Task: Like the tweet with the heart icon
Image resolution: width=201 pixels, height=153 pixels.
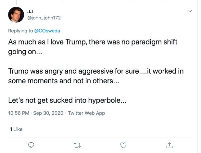Action: (x=123, y=145)
